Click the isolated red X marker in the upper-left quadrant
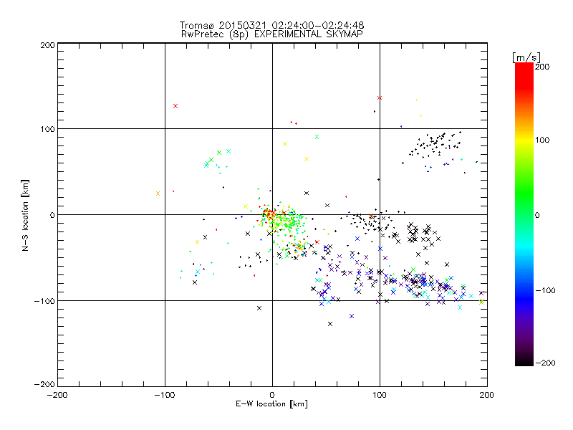 (175, 106)
